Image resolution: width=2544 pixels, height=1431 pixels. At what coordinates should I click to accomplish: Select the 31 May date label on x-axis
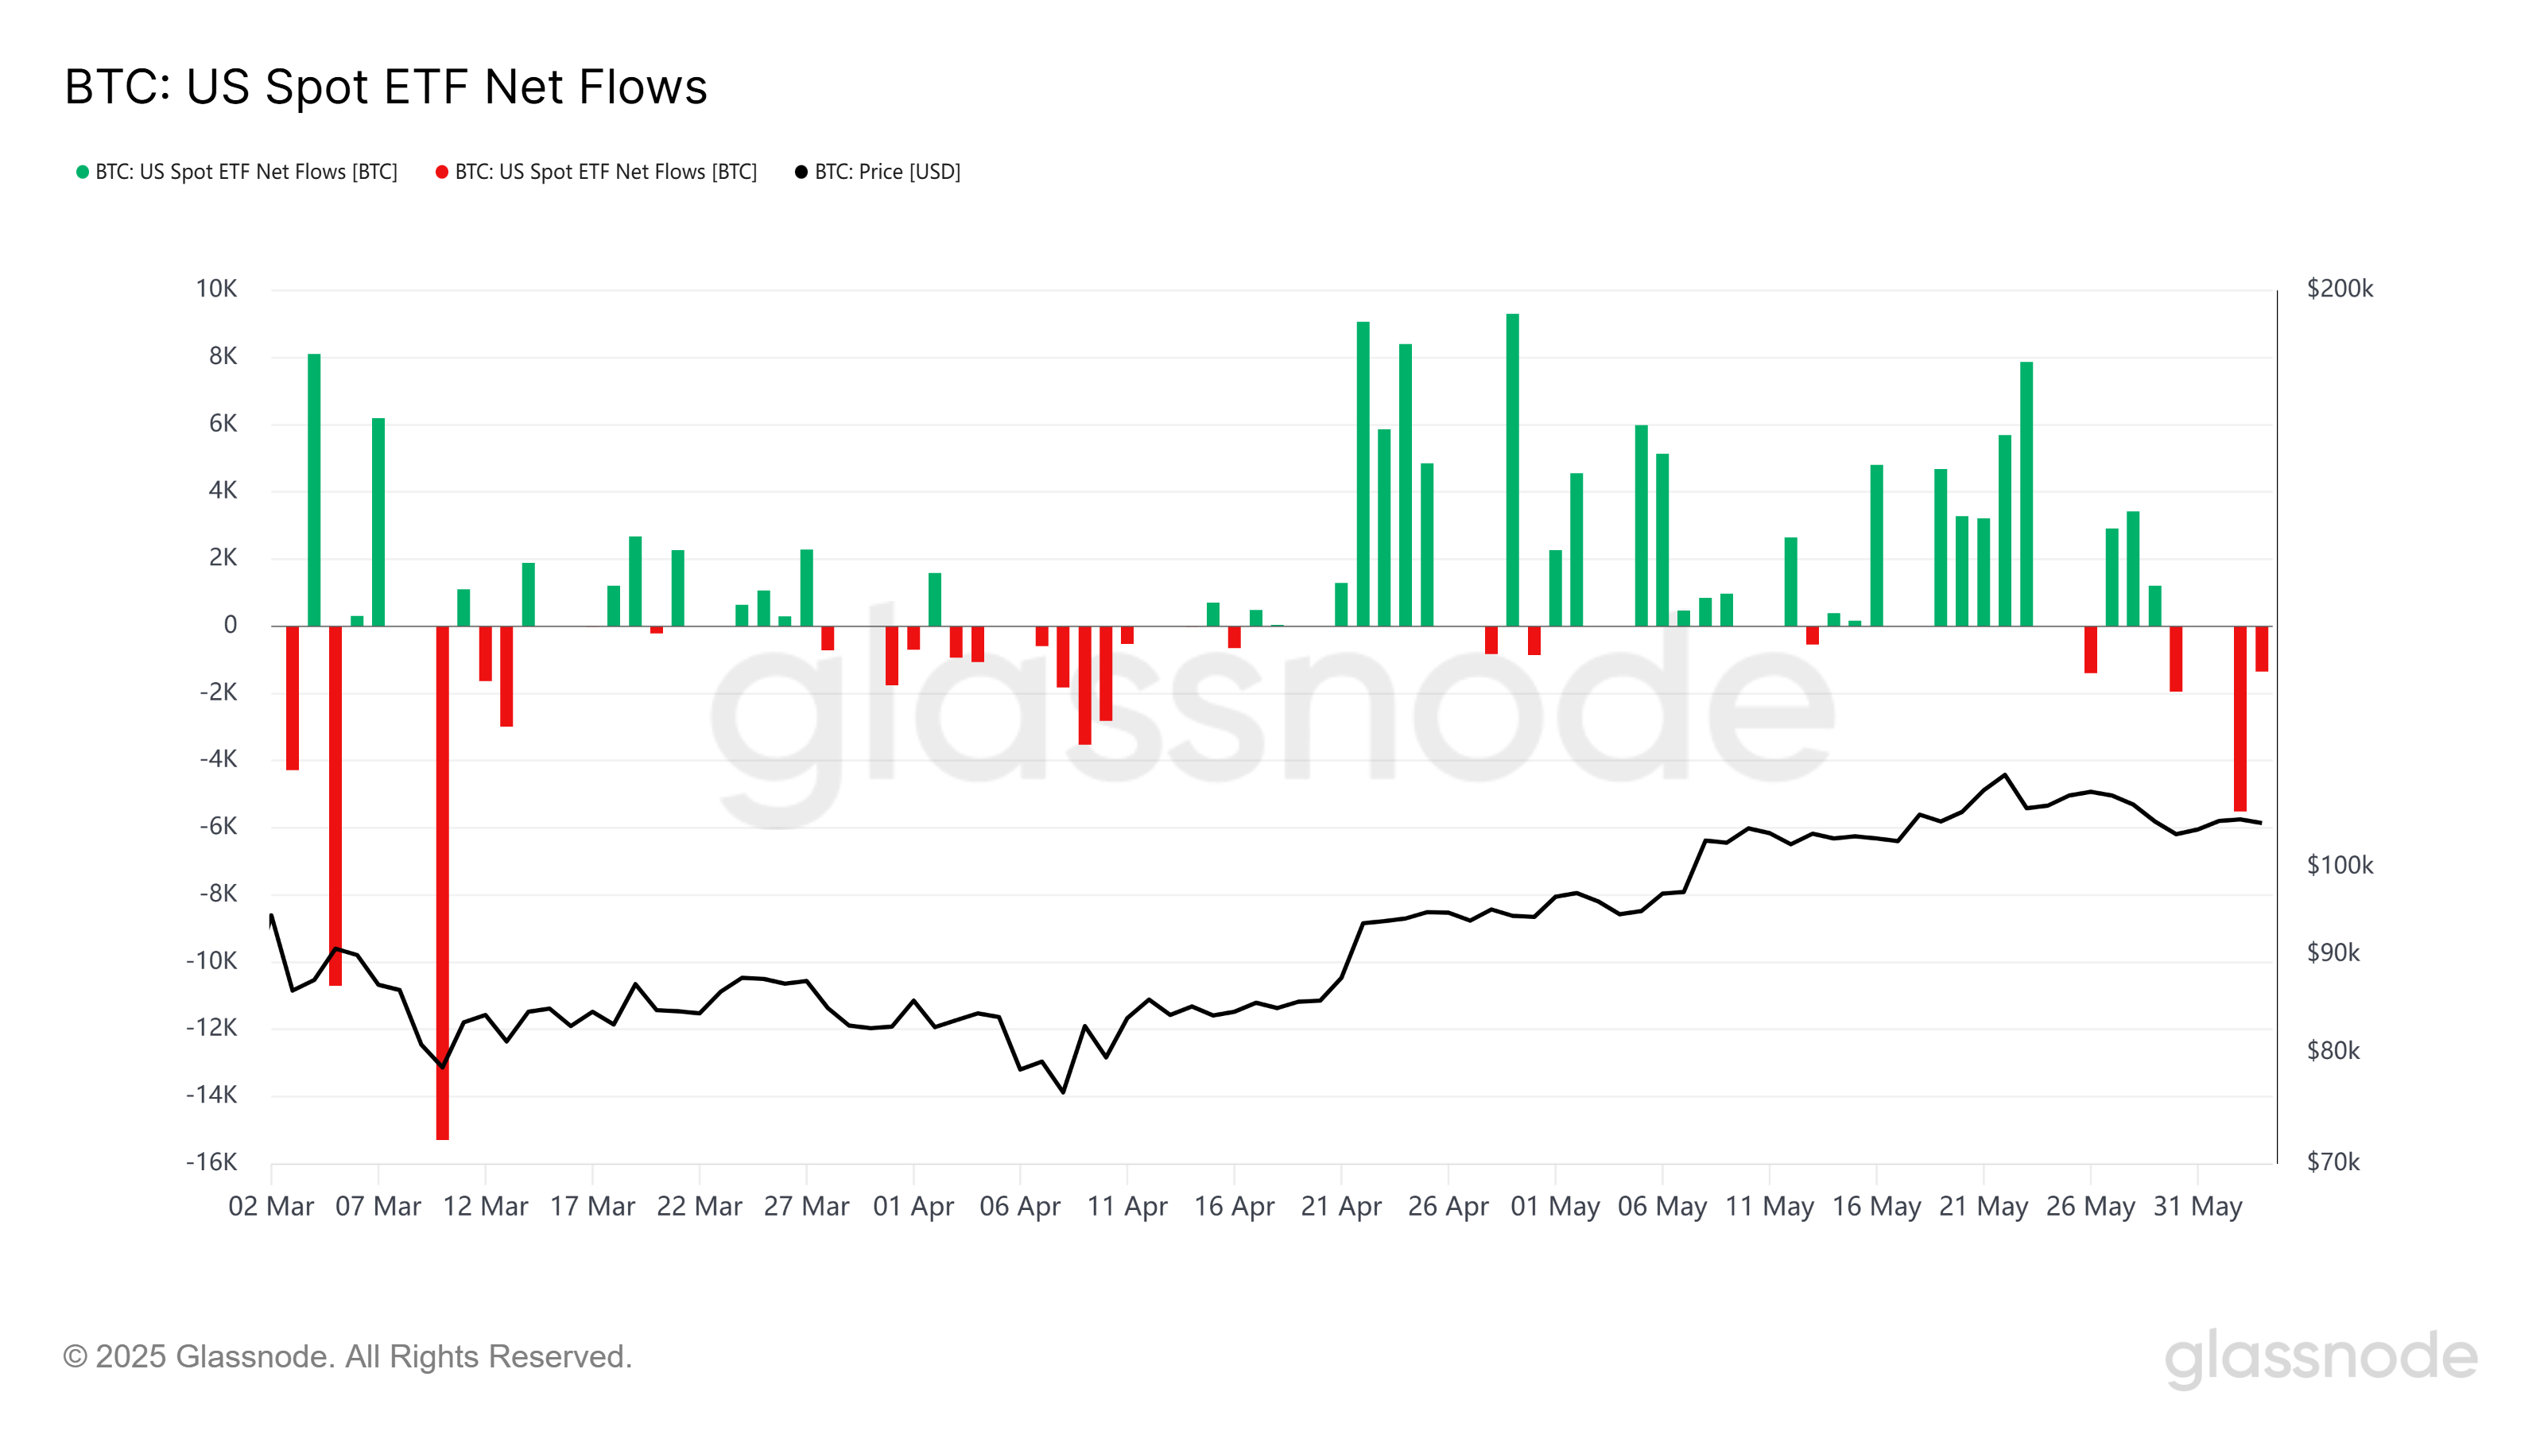point(2197,1206)
